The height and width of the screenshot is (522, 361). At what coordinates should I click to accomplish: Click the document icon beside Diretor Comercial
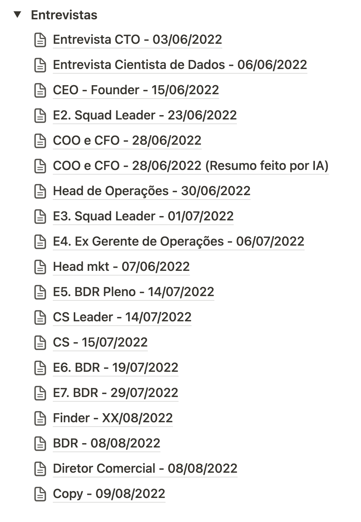pyautogui.click(x=40, y=469)
